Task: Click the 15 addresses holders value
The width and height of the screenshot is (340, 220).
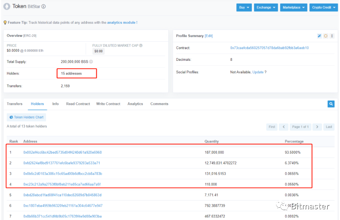Action: click(x=71, y=73)
